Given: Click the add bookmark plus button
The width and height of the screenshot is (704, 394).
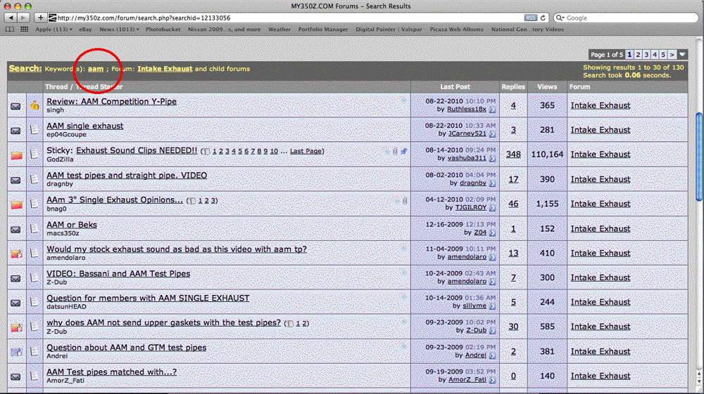Looking at the screenshot, I should point(40,18).
